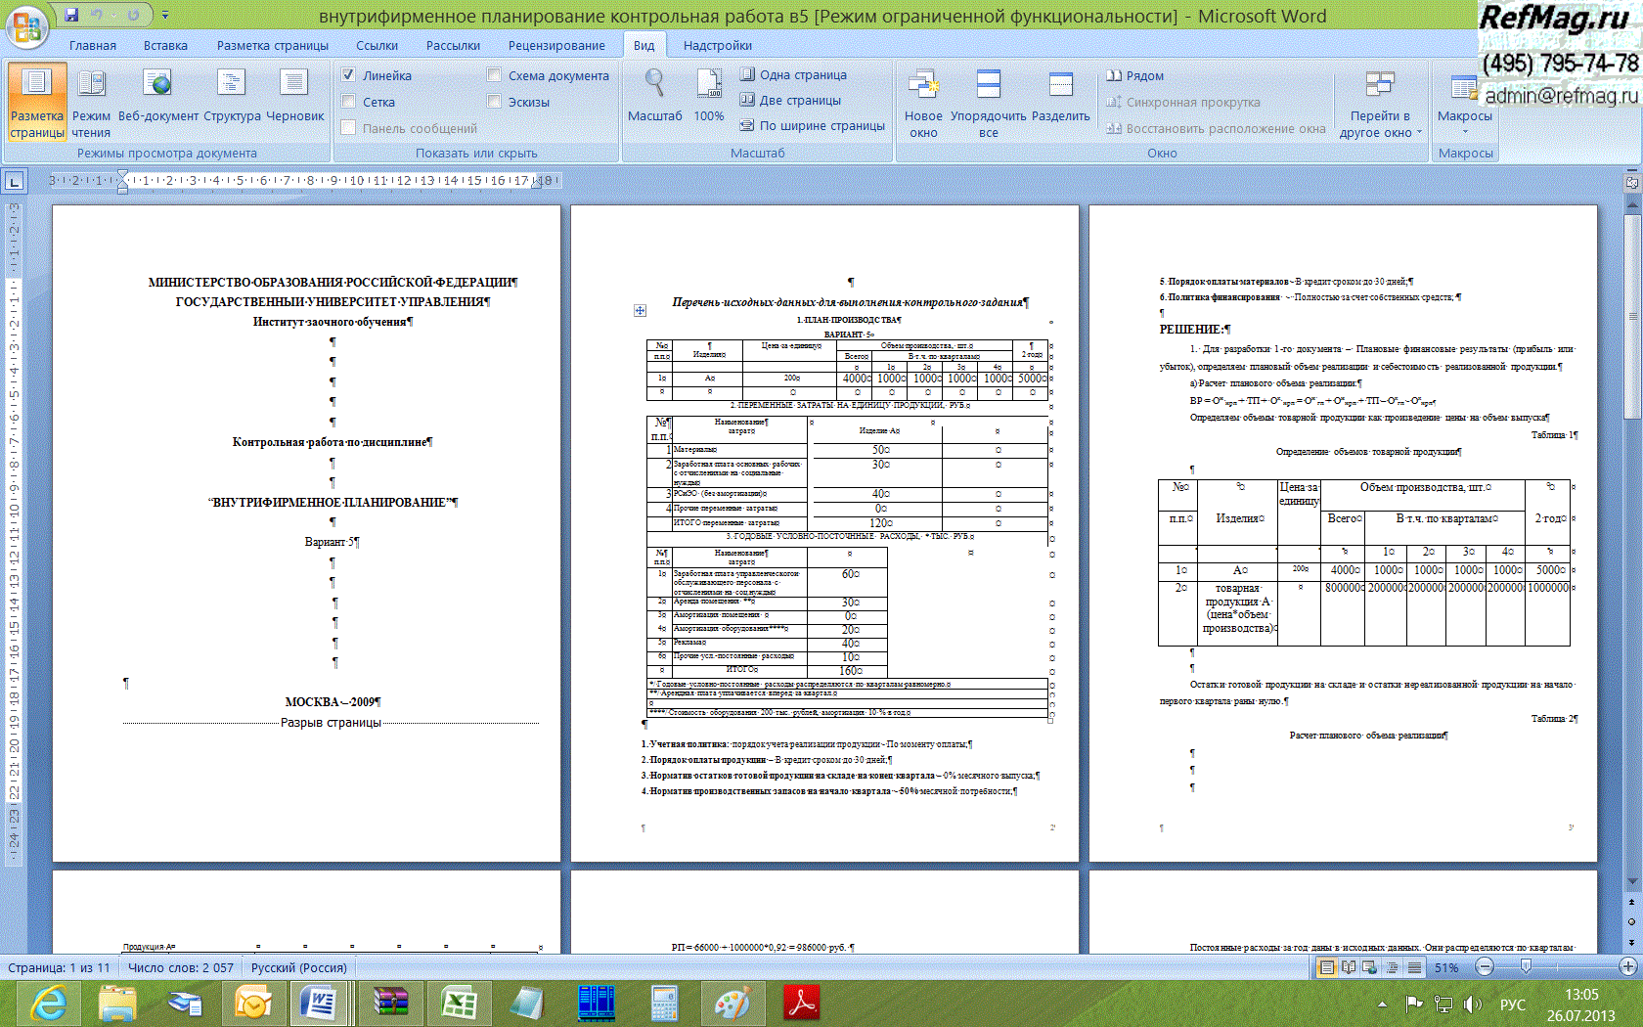Click the Новое окно icon
This screenshot has height=1027, width=1643.
pos(923,85)
